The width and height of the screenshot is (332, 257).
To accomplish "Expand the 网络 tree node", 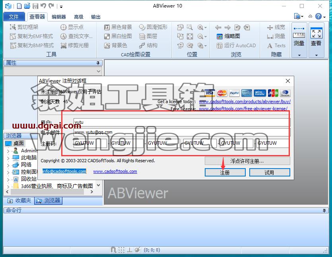I will click(x=8, y=165).
